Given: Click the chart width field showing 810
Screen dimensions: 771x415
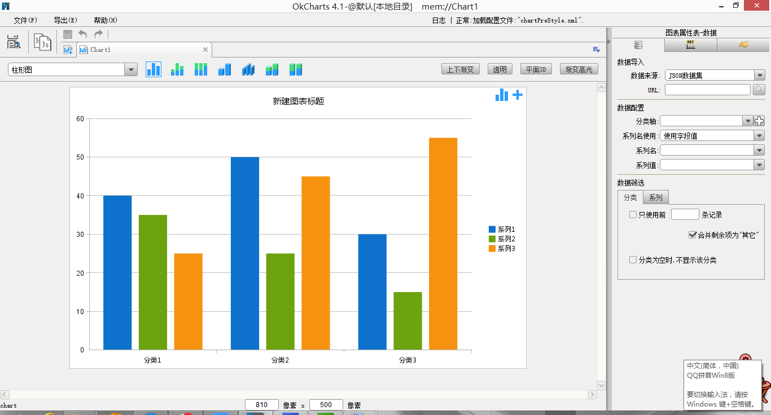Looking at the screenshot, I should click(262, 405).
